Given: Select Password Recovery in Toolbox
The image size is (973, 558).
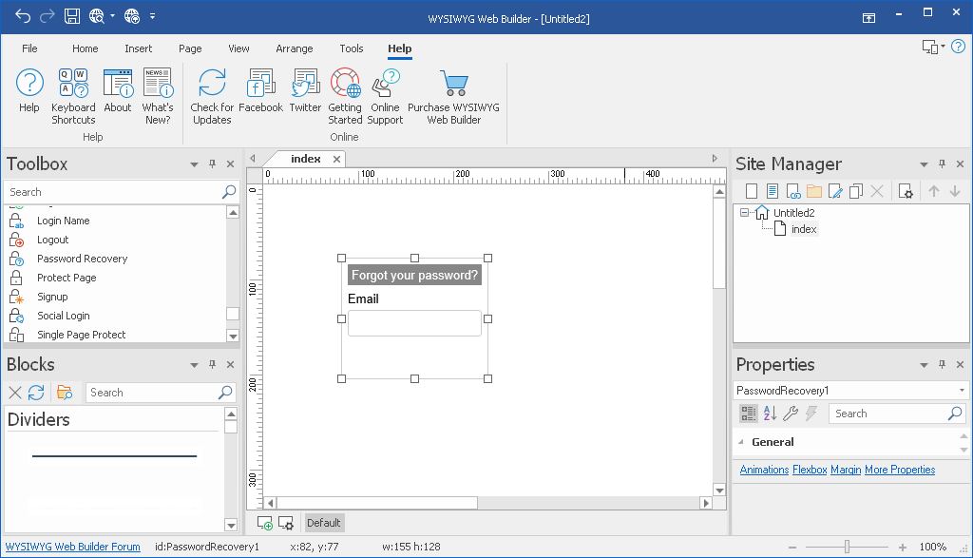Looking at the screenshot, I should click(x=82, y=259).
